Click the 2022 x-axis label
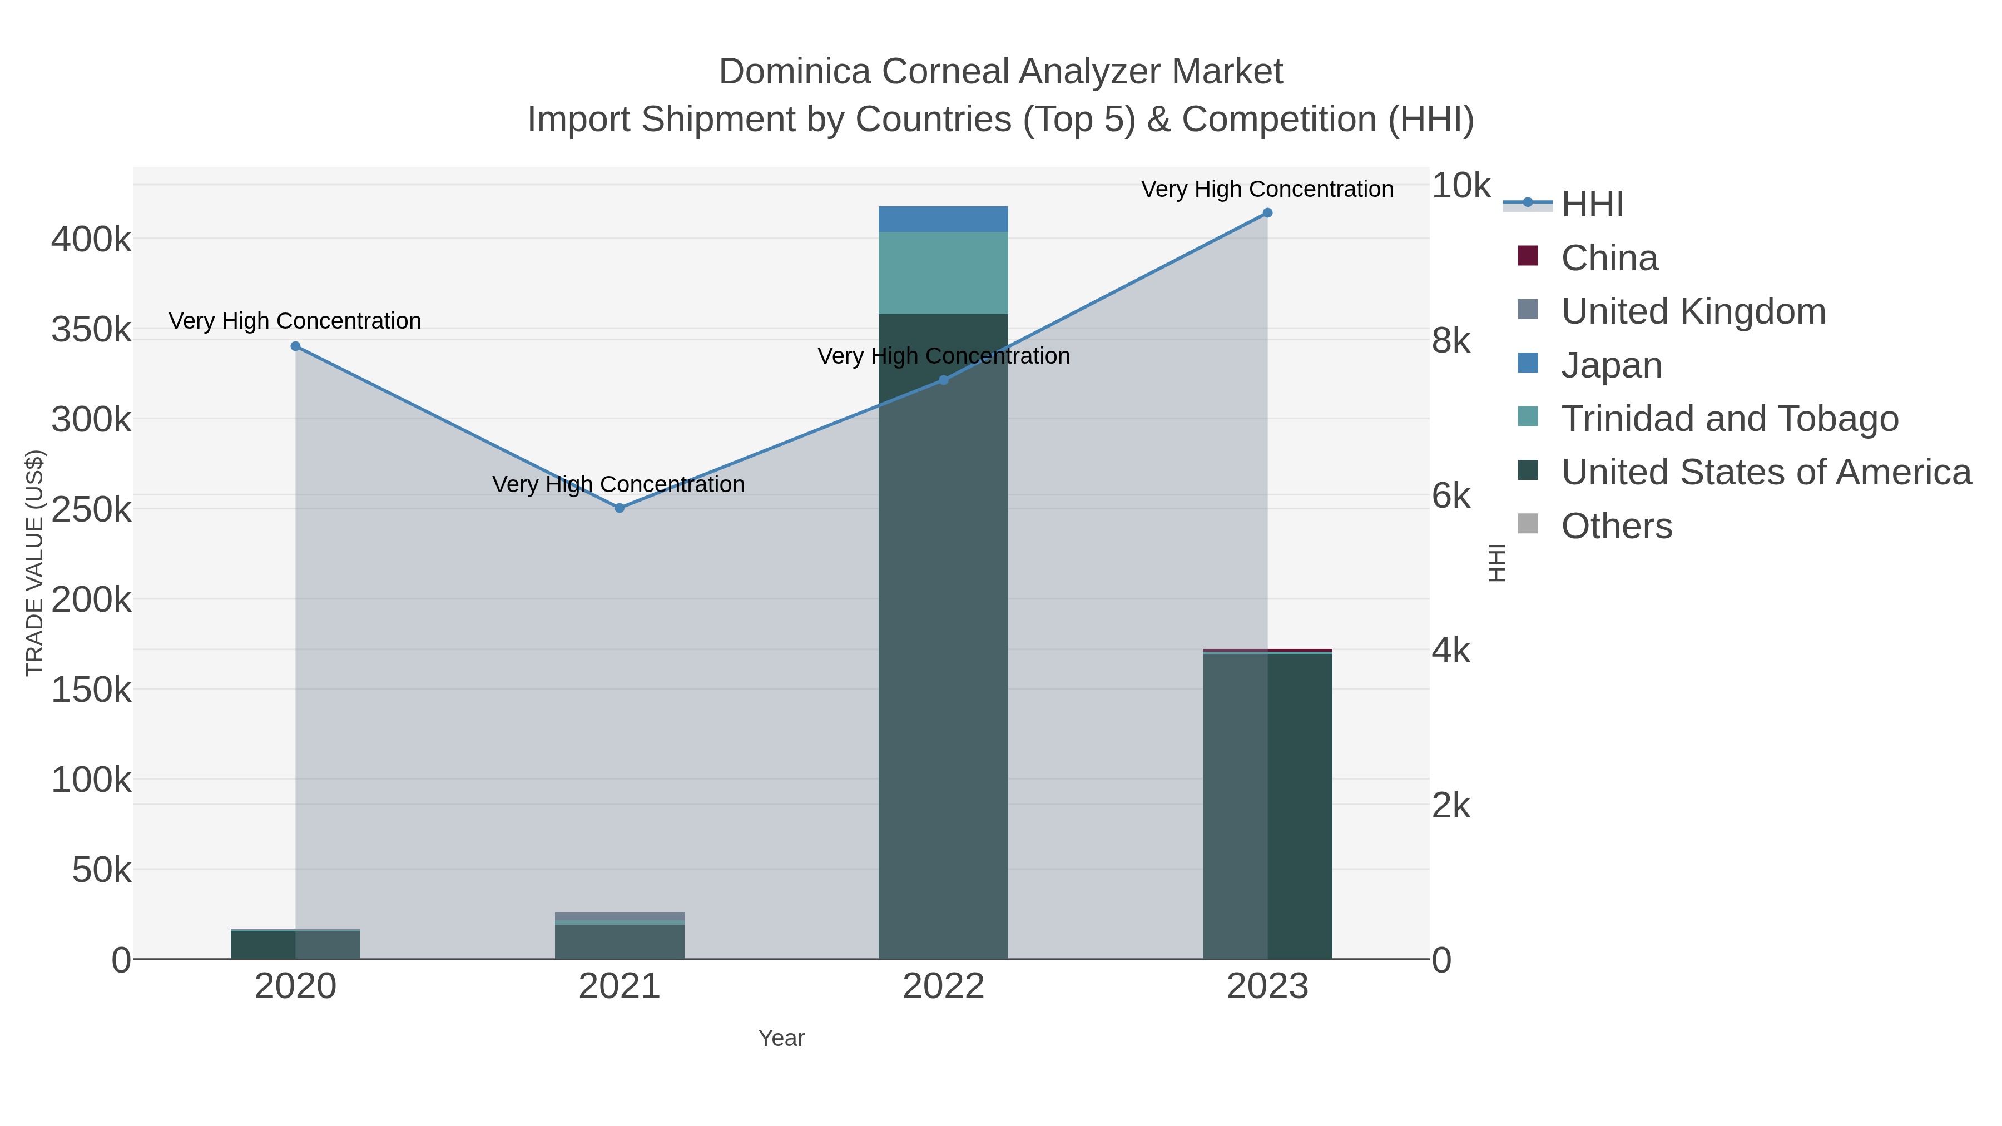 pyautogui.click(x=944, y=987)
